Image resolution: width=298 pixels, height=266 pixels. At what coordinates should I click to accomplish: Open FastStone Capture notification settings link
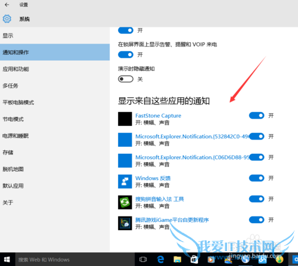159,116
